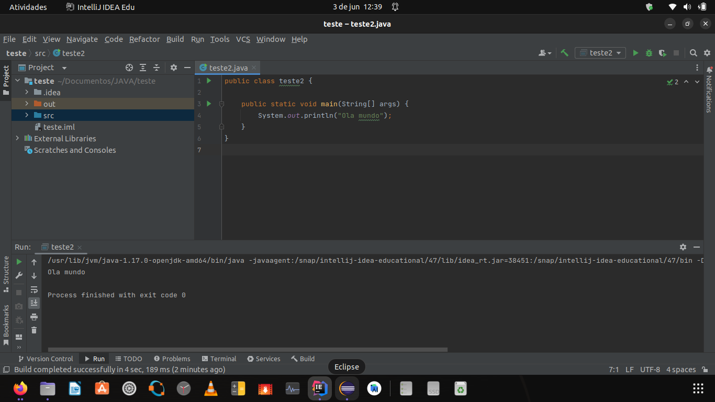Select teste2 tab in Run panel

coord(62,247)
